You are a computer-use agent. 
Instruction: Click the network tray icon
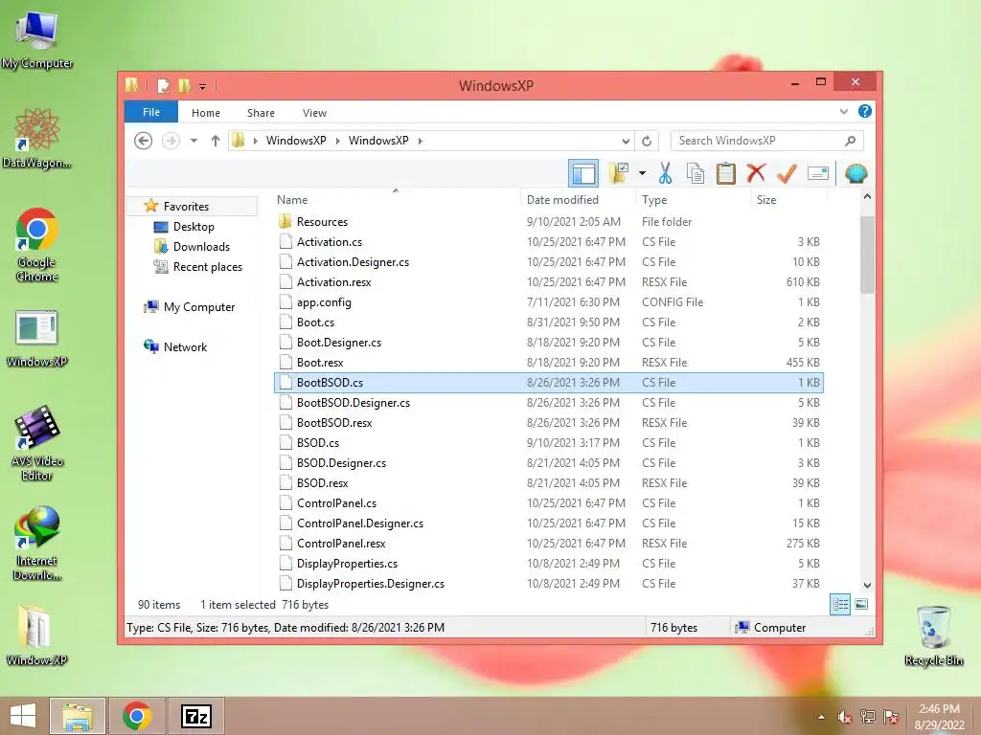pyautogui.click(x=868, y=717)
